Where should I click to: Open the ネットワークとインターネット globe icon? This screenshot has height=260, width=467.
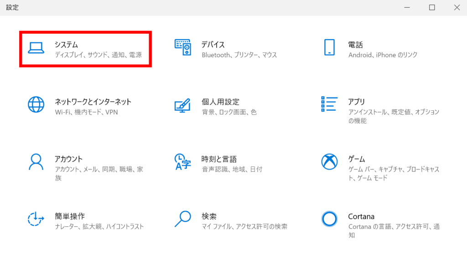(x=36, y=104)
